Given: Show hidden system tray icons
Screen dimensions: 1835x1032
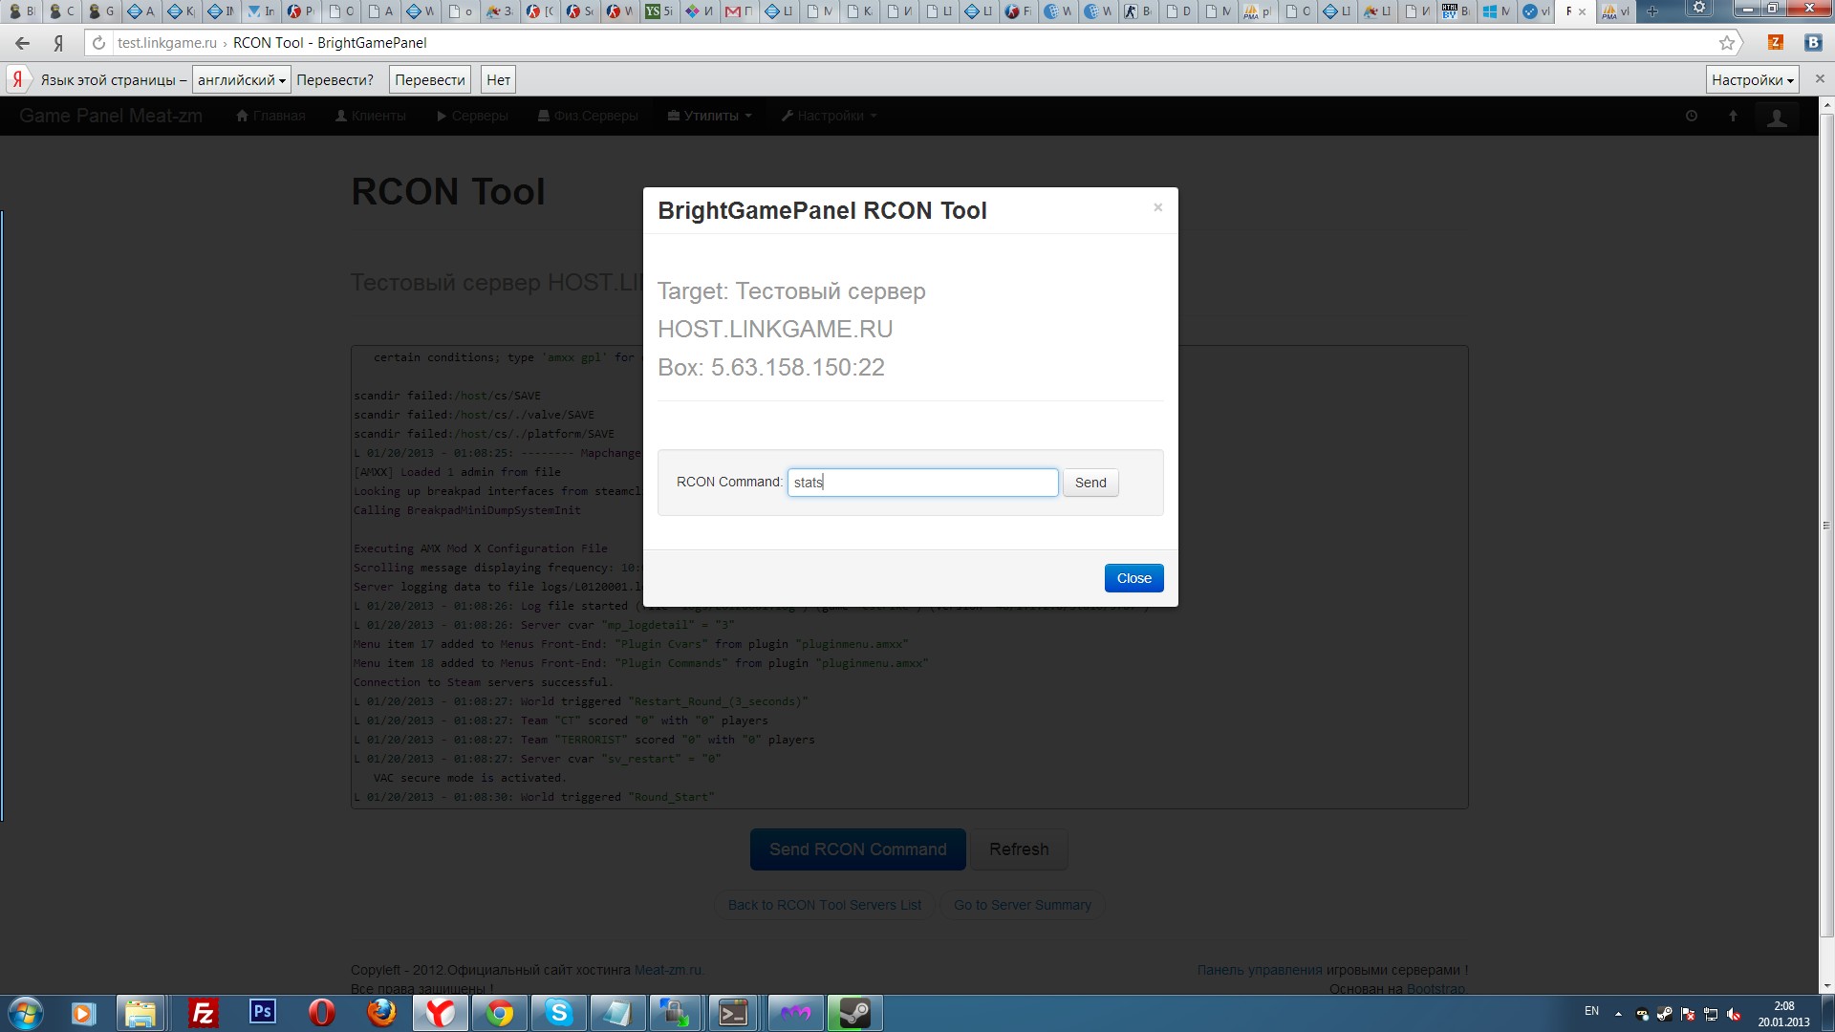Looking at the screenshot, I should [1618, 1014].
